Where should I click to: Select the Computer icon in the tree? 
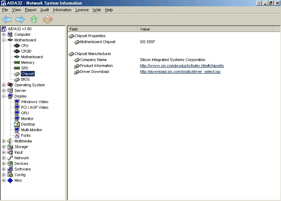click(x=10, y=34)
